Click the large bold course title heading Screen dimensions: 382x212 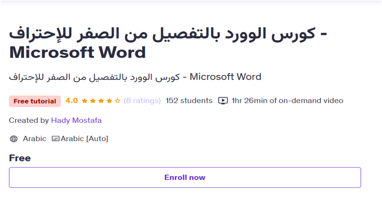168,43
